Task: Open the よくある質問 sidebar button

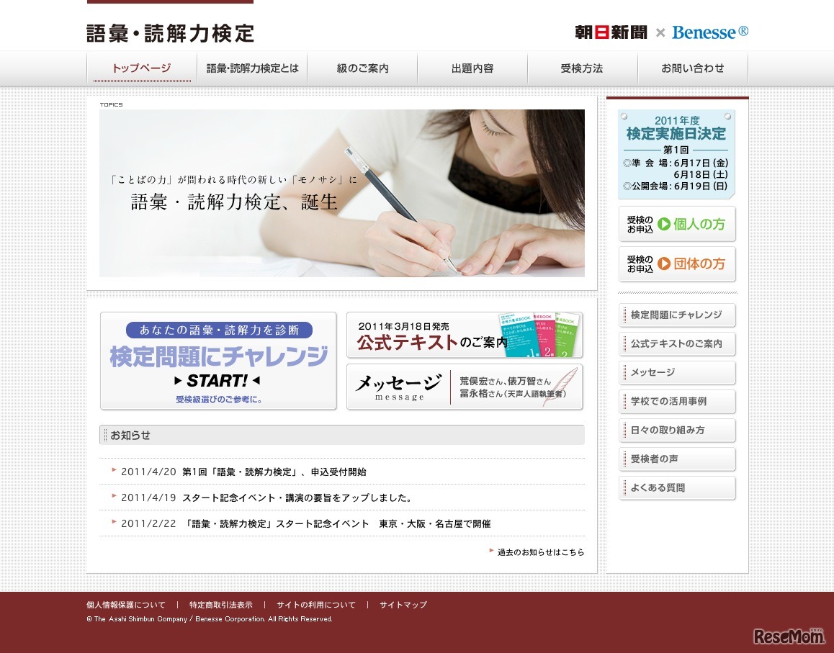Action: click(x=677, y=487)
